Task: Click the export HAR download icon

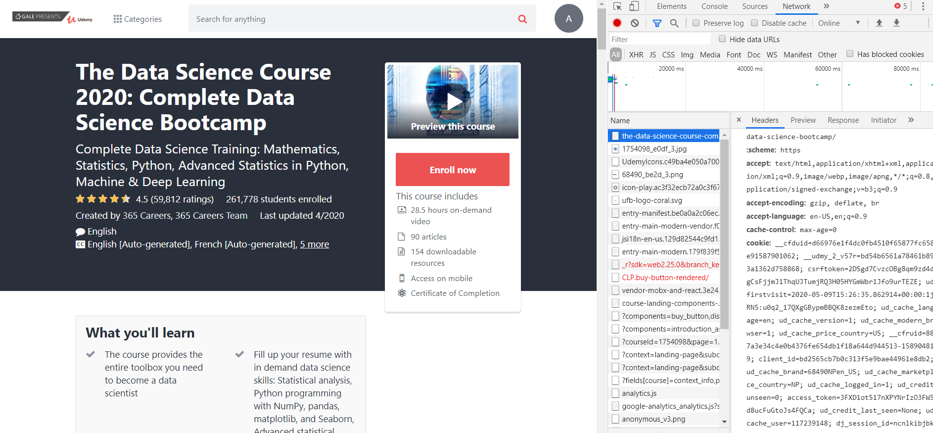Action: 896,23
